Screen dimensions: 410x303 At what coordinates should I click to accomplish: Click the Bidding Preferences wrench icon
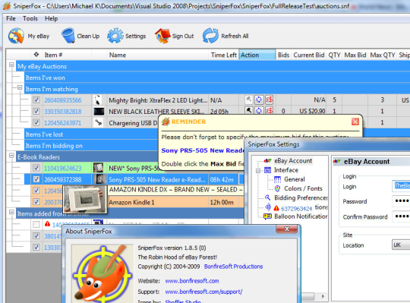click(x=267, y=197)
